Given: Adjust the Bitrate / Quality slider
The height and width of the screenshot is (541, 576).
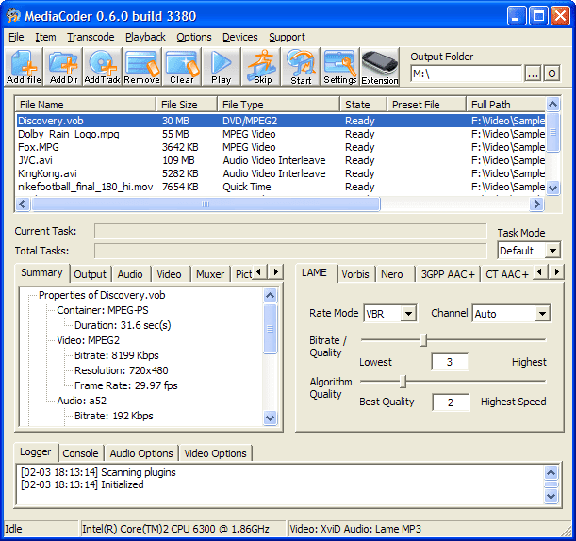Looking at the screenshot, I should [x=423, y=340].
